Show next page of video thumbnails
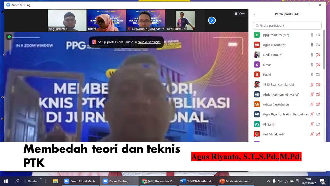Image resolution: width=330 pixels, height=186 pixels. point(212,20)
